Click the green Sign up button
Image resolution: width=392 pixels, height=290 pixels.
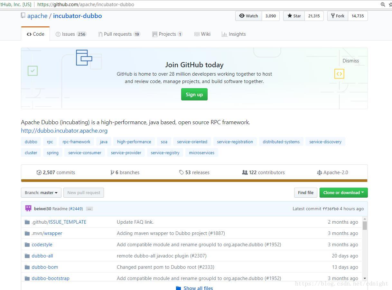coord(194,94)
